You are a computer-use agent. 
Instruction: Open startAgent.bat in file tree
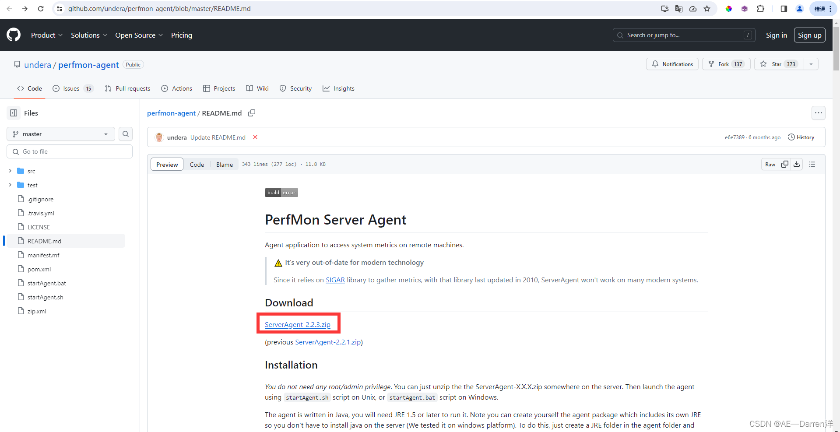[47, 283]
